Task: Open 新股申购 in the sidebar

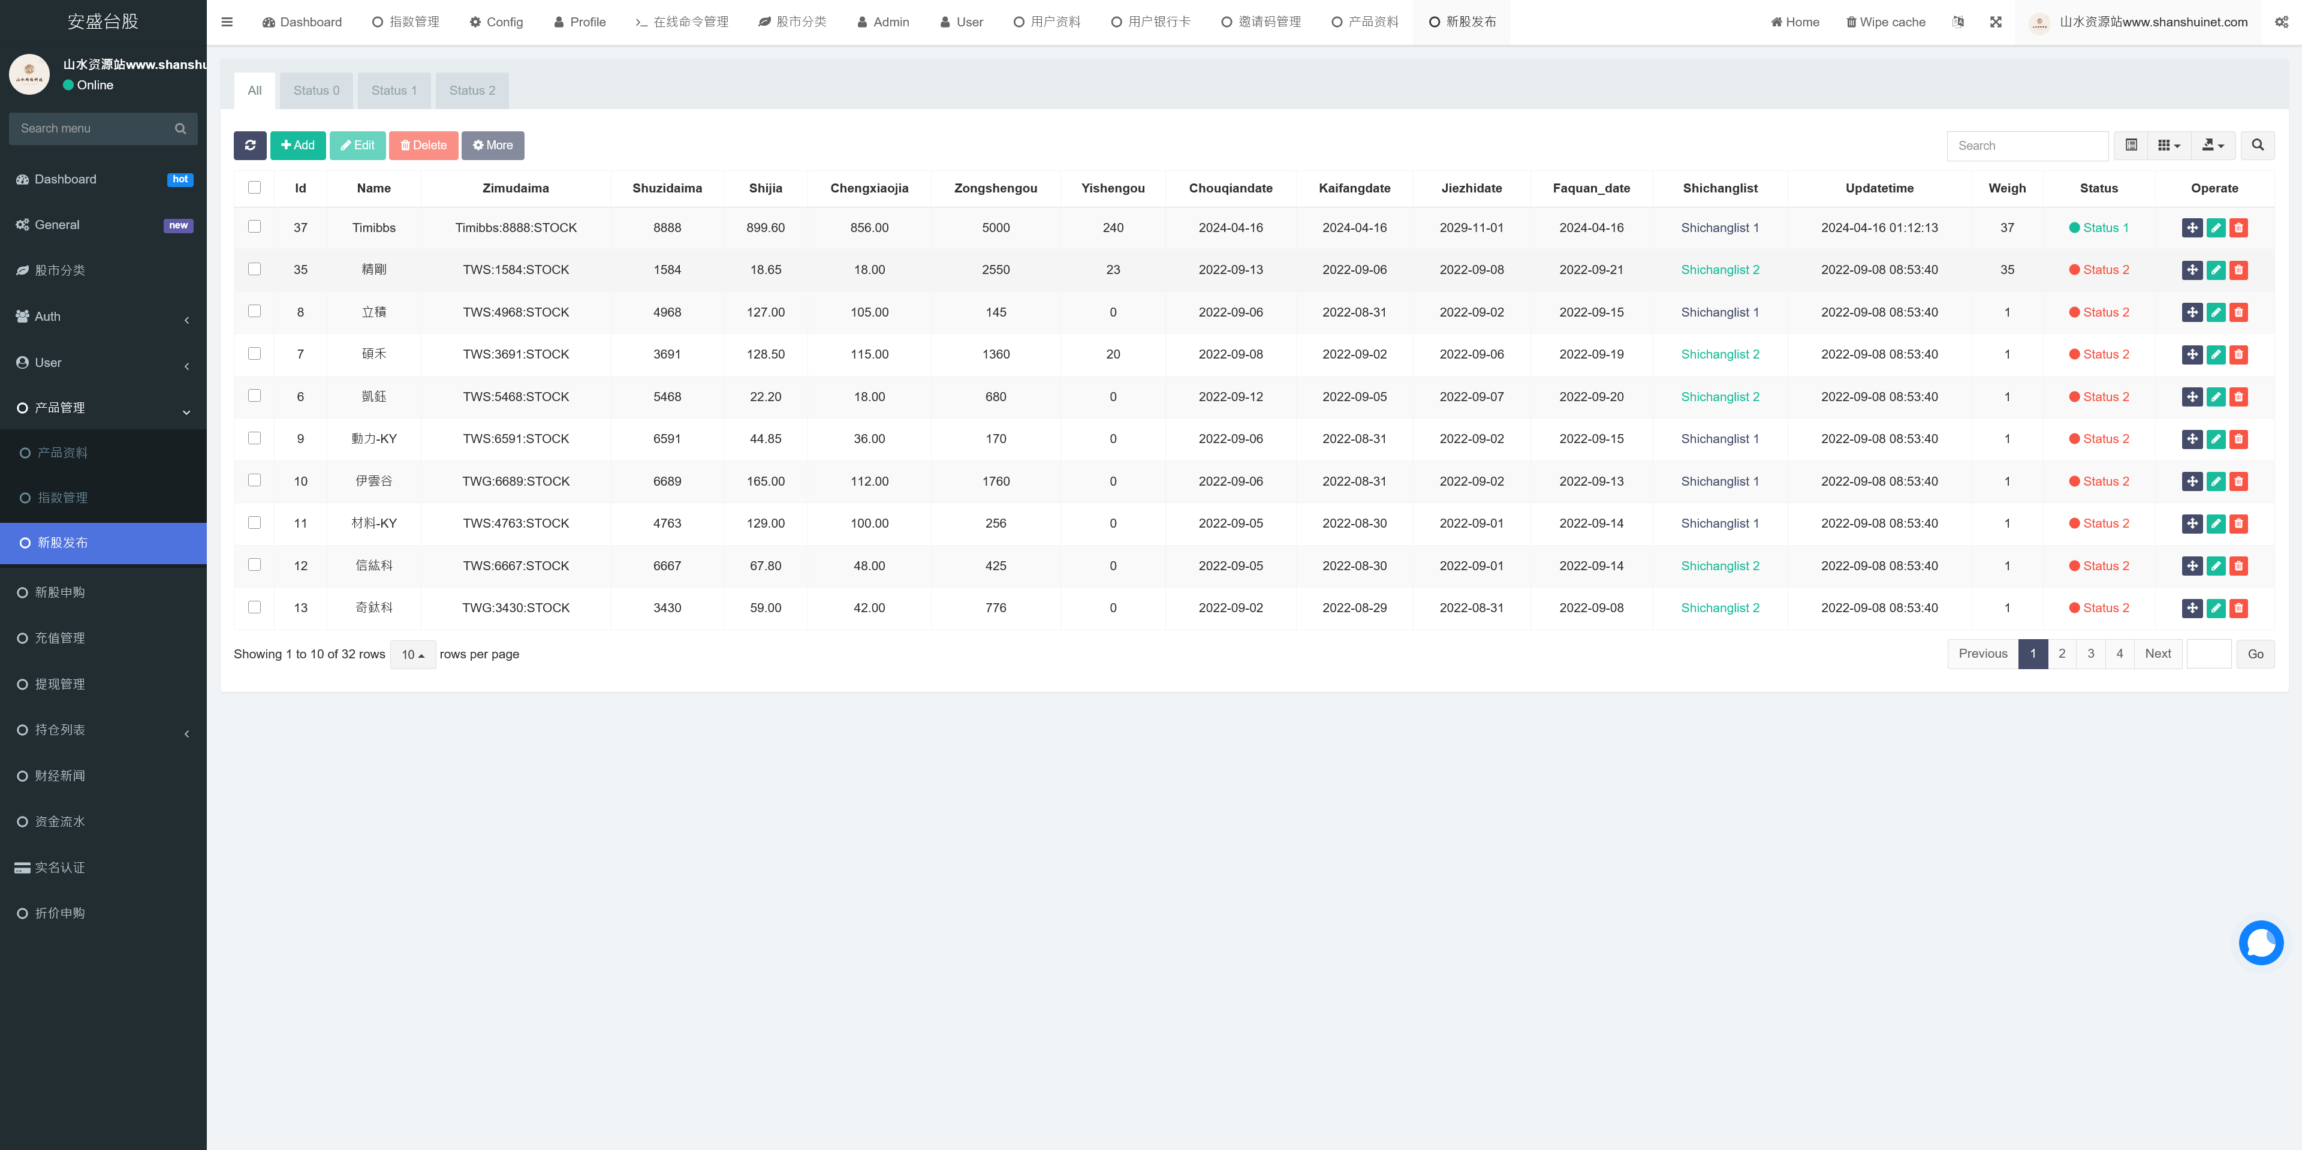Action: click(x=60, y=592)
